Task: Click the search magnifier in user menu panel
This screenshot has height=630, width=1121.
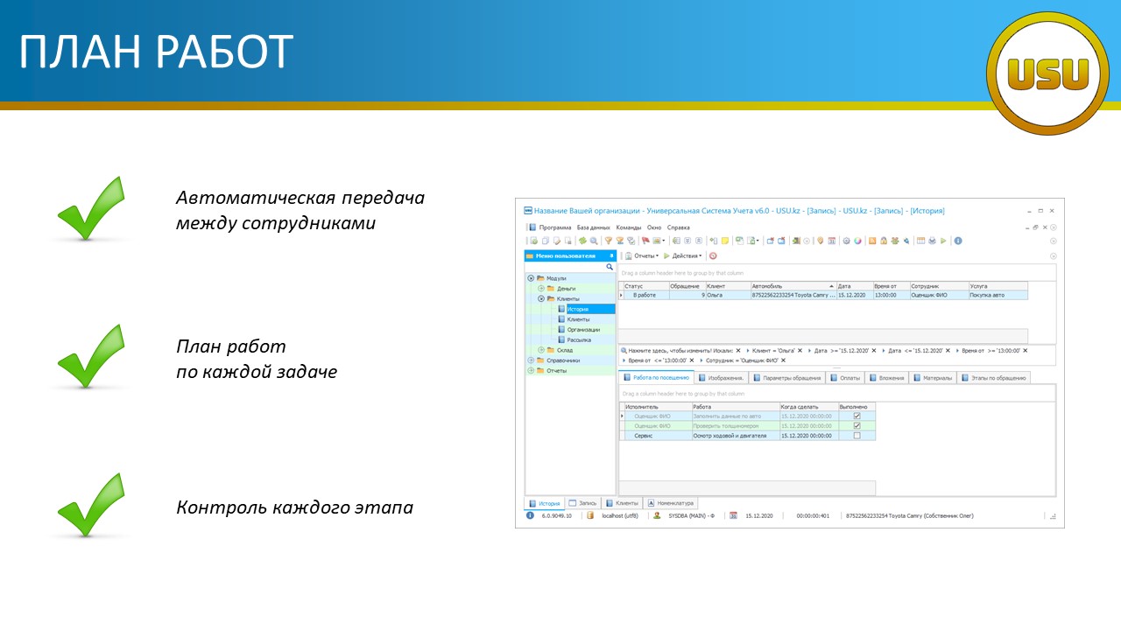Action: 610,267
